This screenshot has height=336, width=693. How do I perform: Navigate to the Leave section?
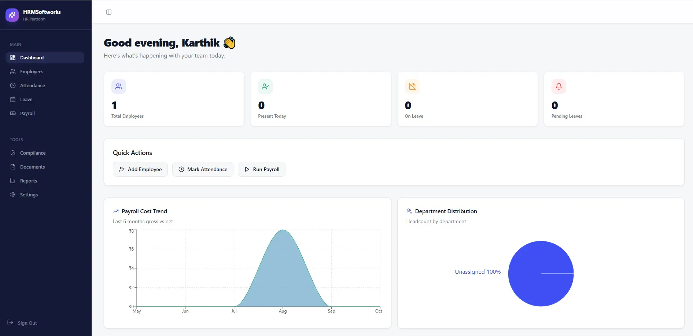click(45, 99)
